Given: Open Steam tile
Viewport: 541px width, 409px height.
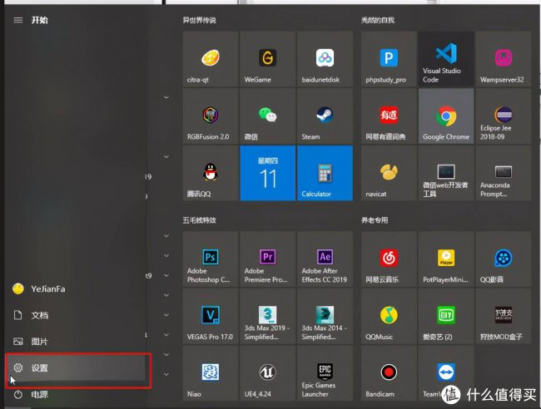Looking at the screenshot, I should tap(325, 116).
